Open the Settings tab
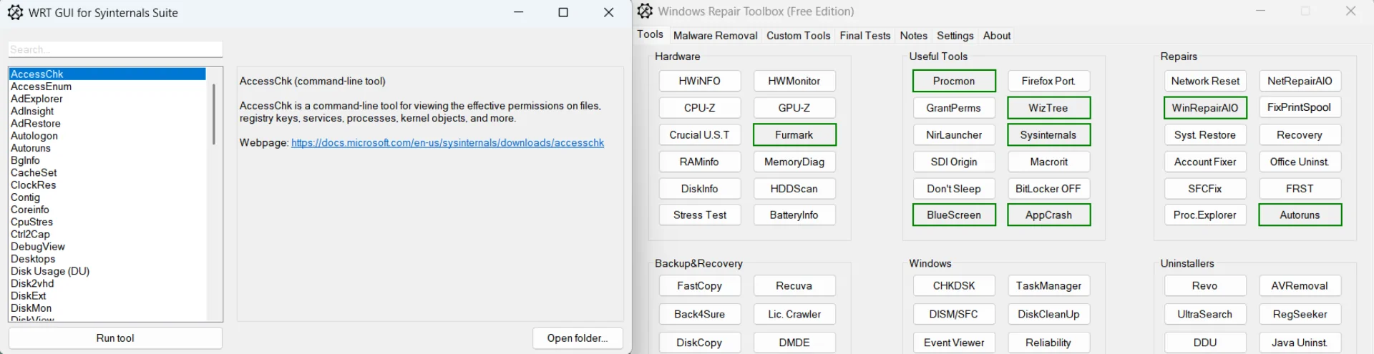The height and width of the screenshot is (354, 1374). [x=955, y=35]
